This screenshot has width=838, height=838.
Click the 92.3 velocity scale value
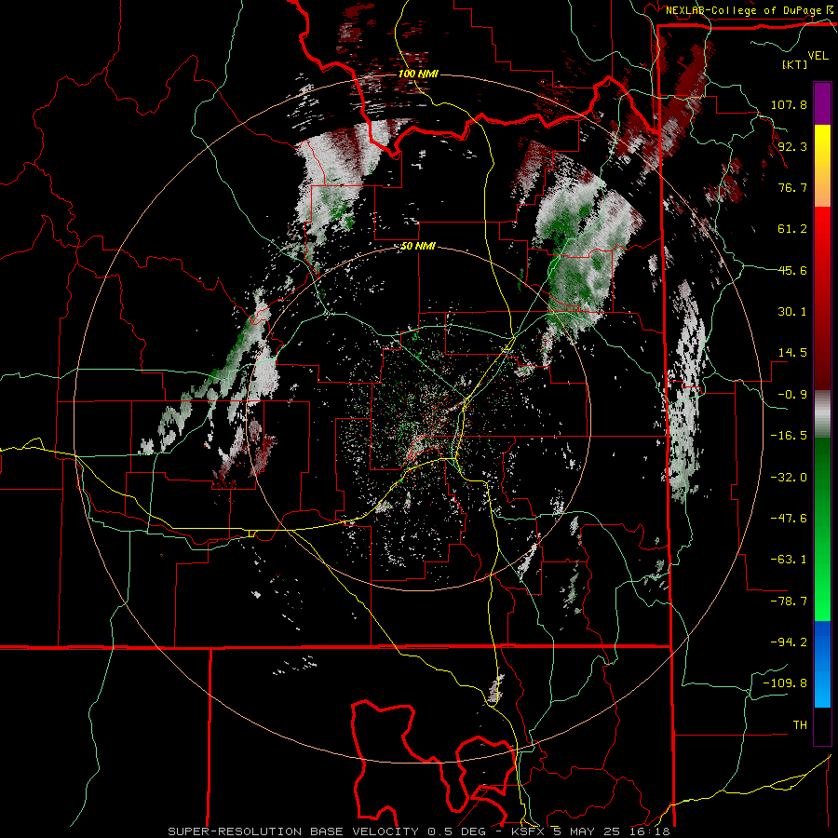tap(792, 146)
